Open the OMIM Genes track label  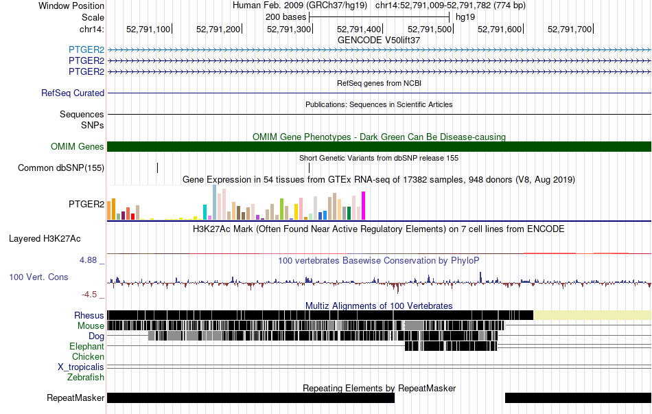(78, 146)
